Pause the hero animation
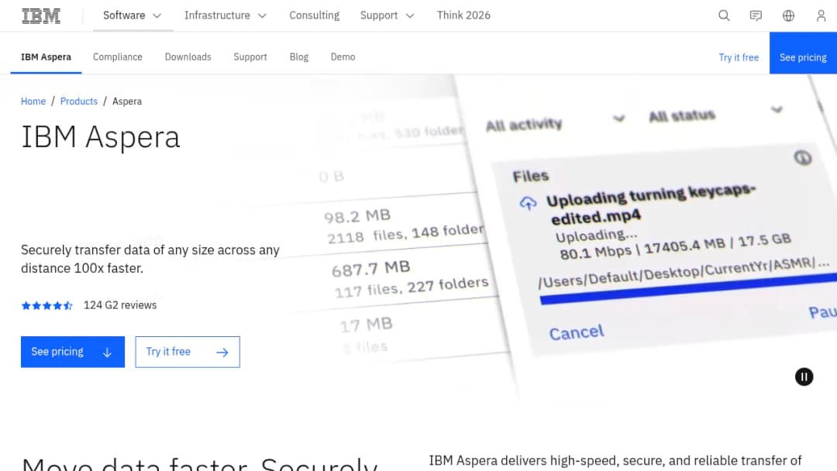 pos(804,376)
